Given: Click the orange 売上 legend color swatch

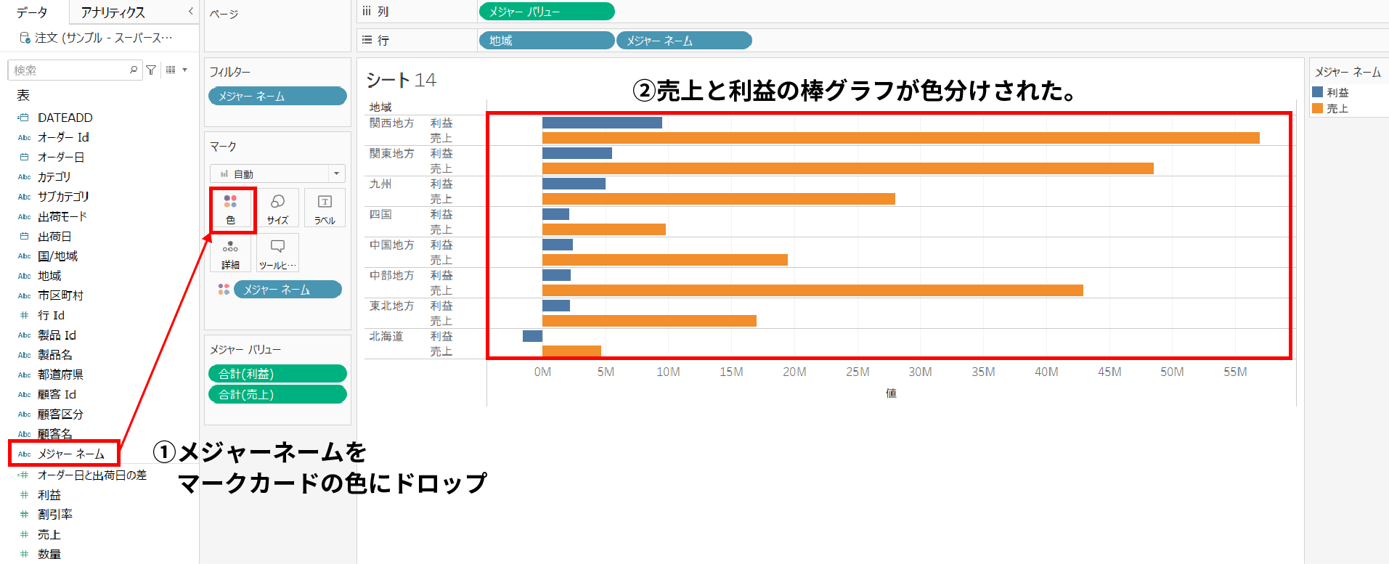Looking at the screenshot, I should [x=1317, y=108].
